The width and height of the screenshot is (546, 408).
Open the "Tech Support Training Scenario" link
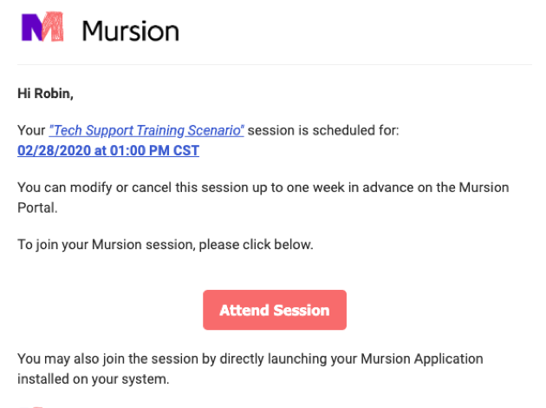tap(146, 130)
